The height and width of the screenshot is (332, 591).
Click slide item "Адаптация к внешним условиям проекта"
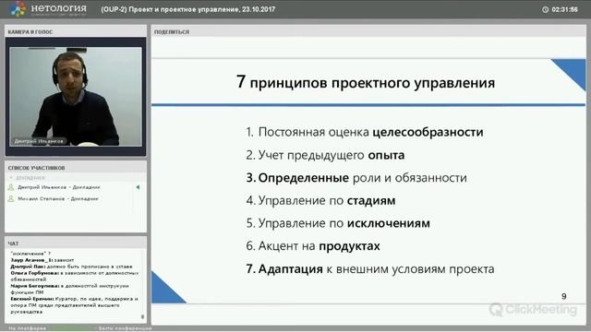coord(370,269)
